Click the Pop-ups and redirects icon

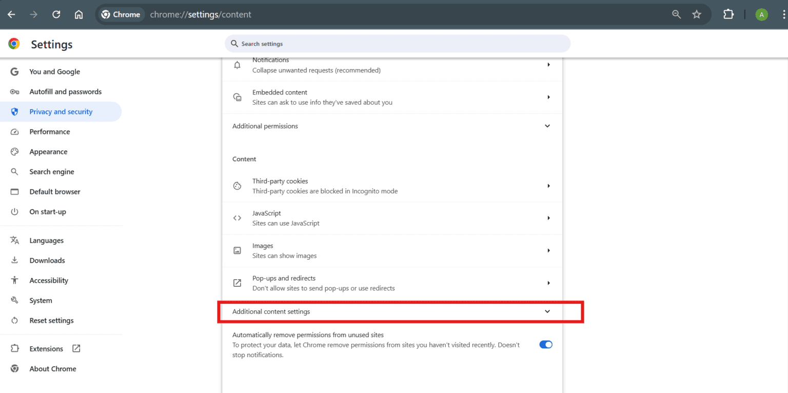pyautogui.click(x=237, y=283)
